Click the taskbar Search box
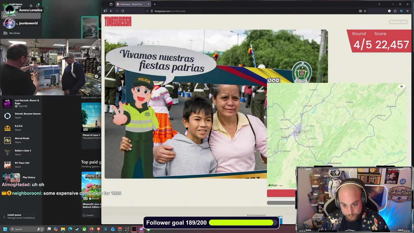The height and width of the screenshot is (233, 414). pos(27,229)
